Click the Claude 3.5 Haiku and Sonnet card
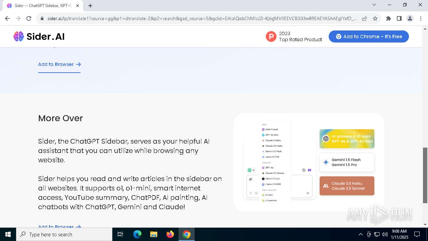 [x=347, y=186]
